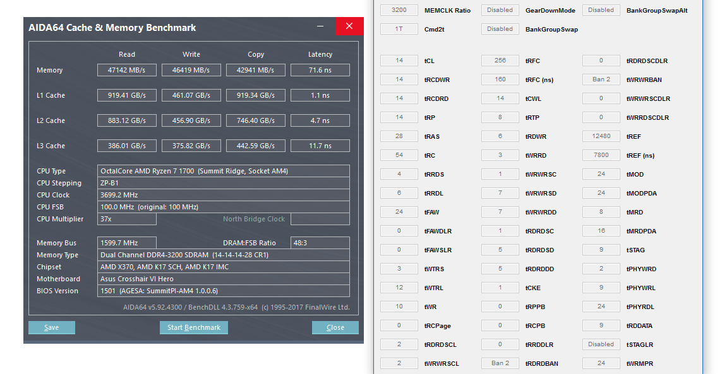Screen dimensions: 722x374
Task: Click tFAW value box showing 24
Action: 399,212
